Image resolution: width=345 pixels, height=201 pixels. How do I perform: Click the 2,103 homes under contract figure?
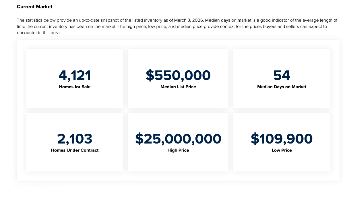(75, 139)
